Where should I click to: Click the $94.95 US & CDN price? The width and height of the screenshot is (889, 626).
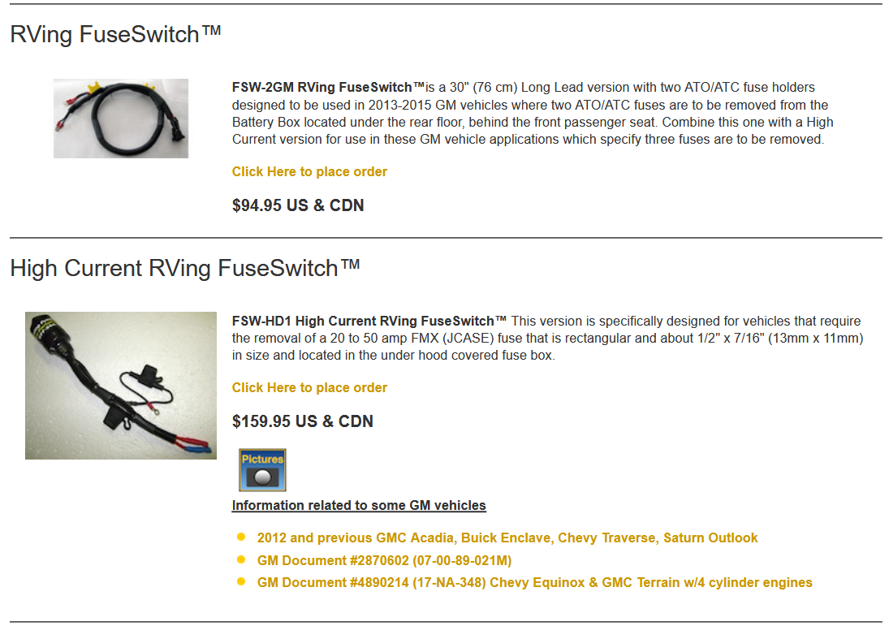(298, 205)
